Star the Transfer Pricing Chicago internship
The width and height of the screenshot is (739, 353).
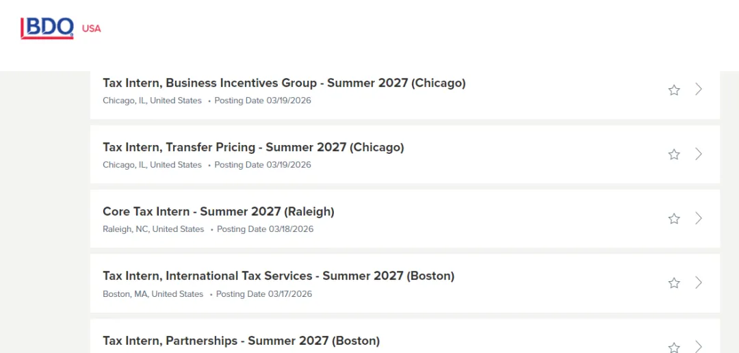[674, 154]
